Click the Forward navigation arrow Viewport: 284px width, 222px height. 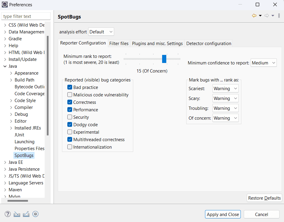tap(267, 16)
